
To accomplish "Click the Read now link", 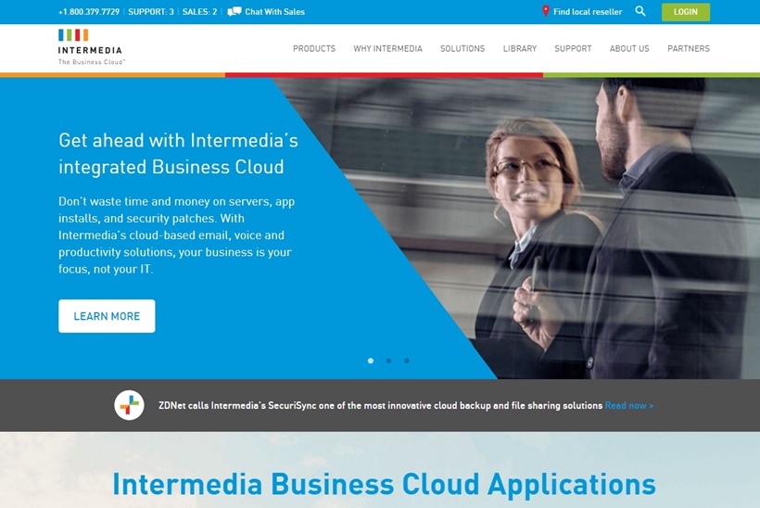I will coord(629,406).
